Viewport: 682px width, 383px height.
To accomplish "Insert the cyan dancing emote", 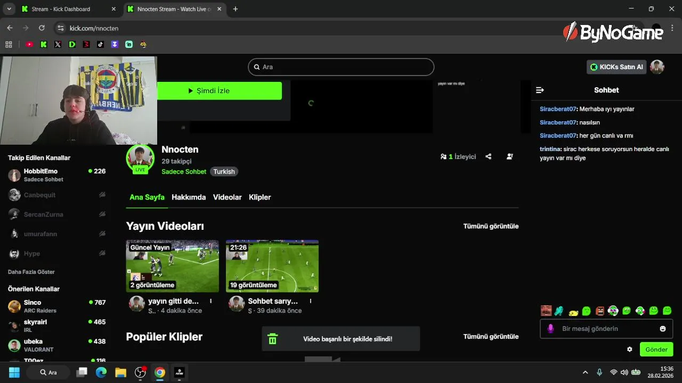I will 559,311.
